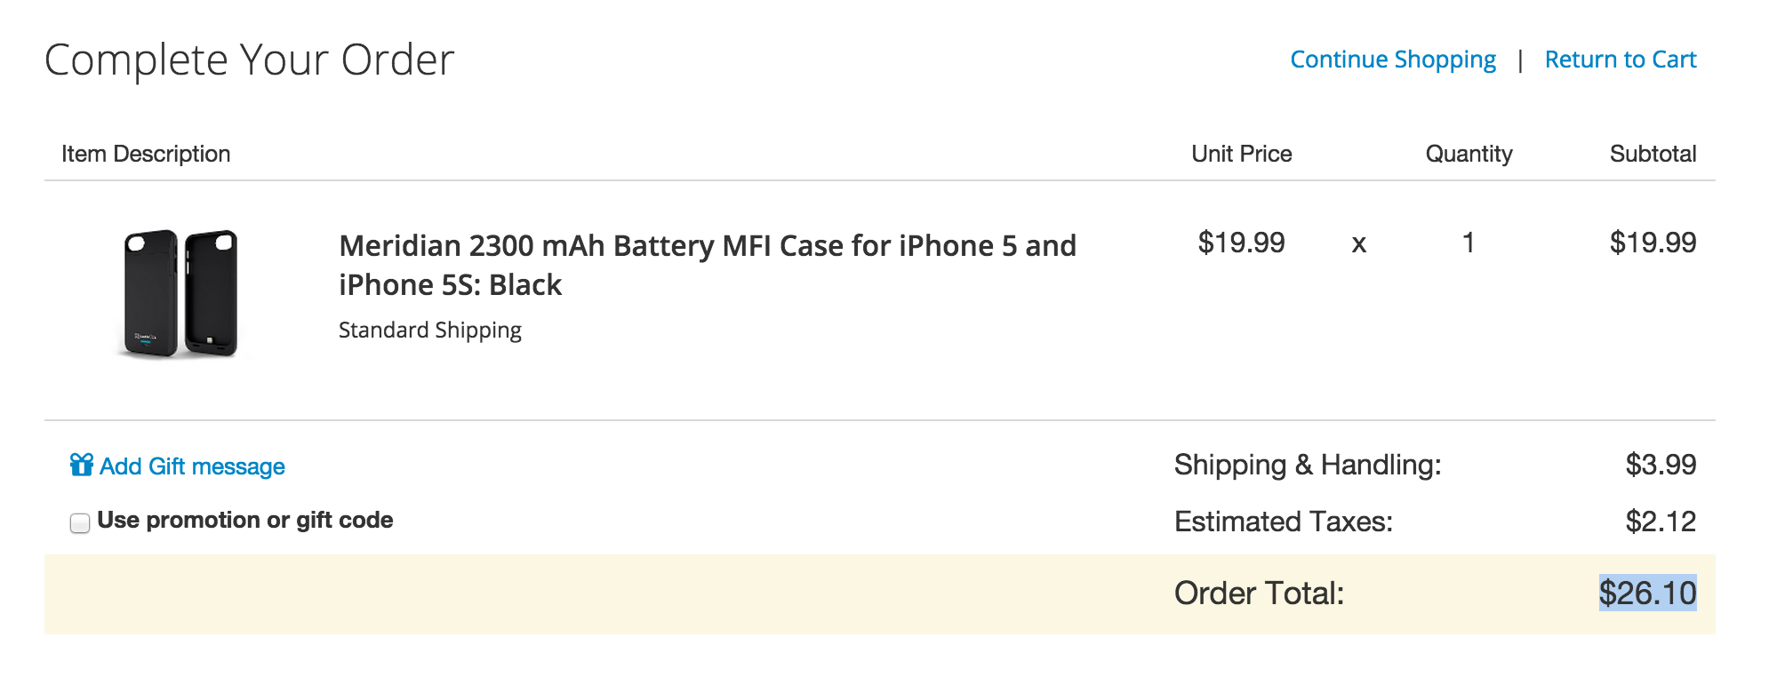Click the gift icon beside Add Gift message
Screen dimensions: 1769x677
coord(82,465)
